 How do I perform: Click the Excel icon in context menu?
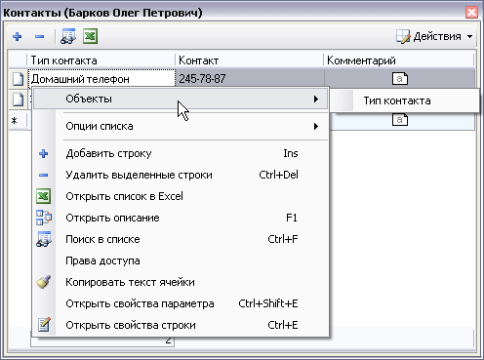pyautogui.click(x=44, y=196)
